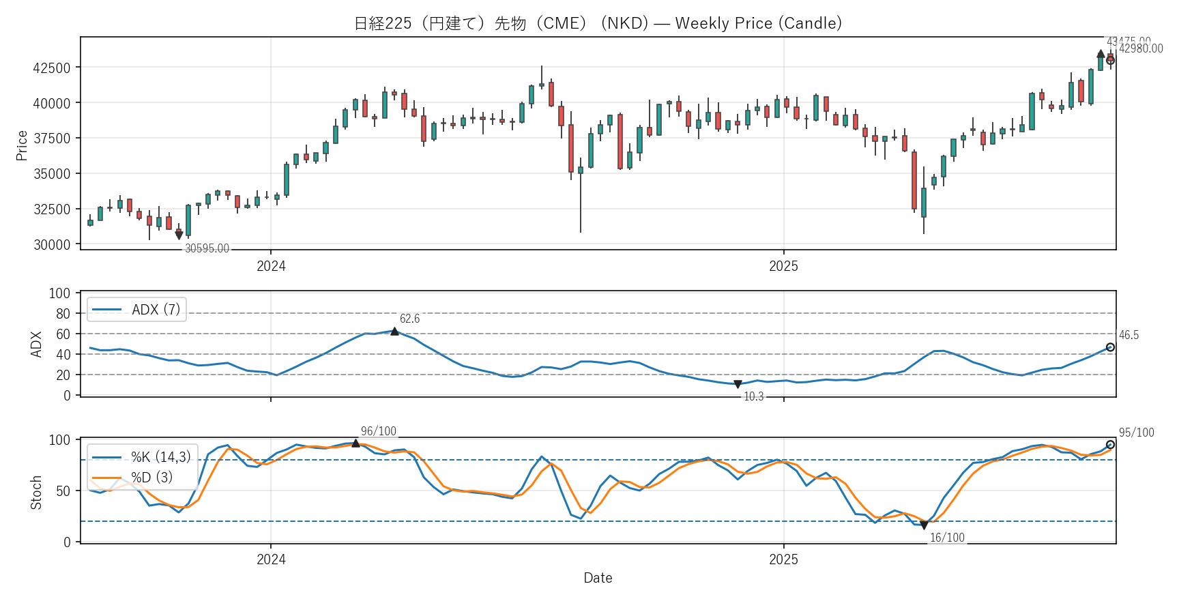Click the Stoch axis tick 50

tap(63, 491)
